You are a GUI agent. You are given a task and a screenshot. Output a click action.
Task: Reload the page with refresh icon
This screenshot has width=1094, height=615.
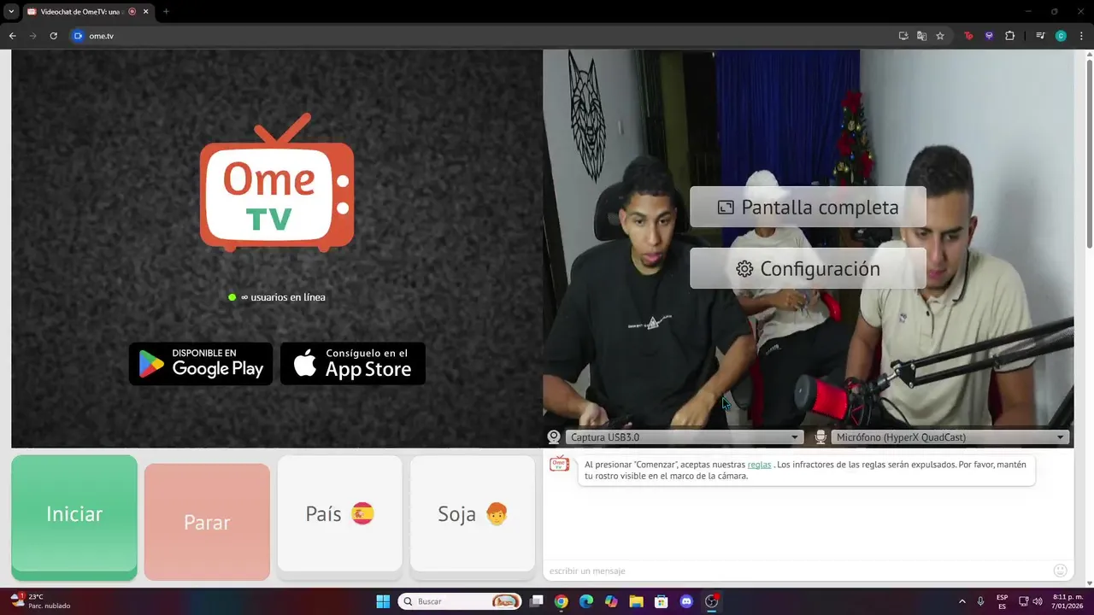(53, 36)
